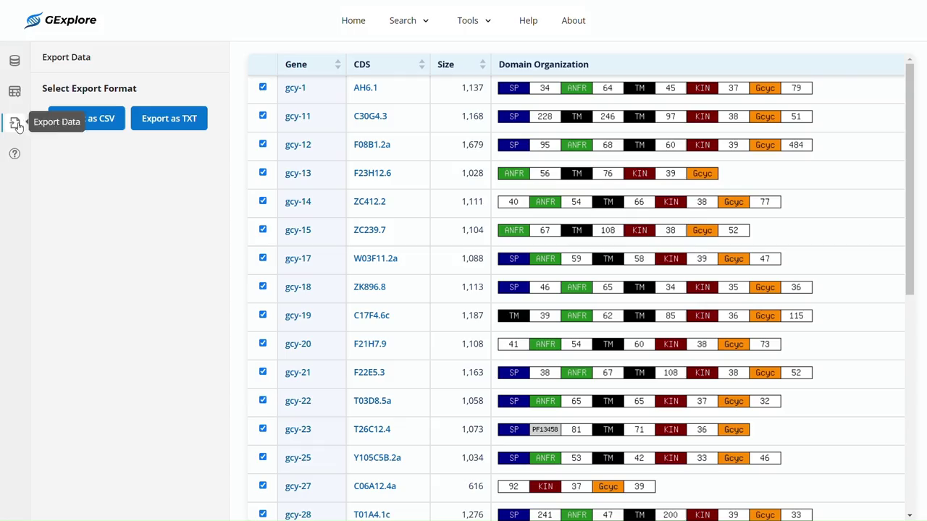Open the database icon in sidebar
927x521 pixels.
tap(14, 61)
